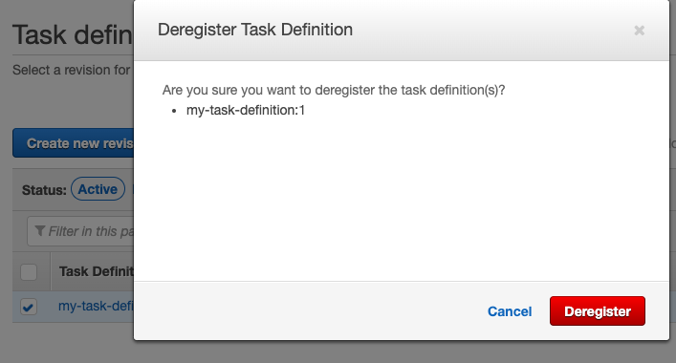Open the my-task-definition link in table
Image resolution: width=676 pixels, height=363 pixels.
coord(97,306)
